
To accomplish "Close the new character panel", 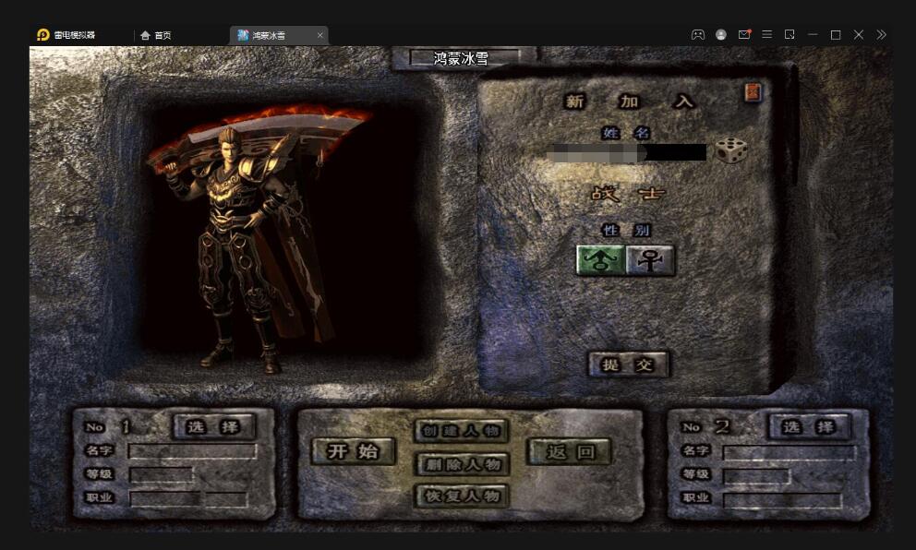I will pyautogui.click(x=753, y=92).
